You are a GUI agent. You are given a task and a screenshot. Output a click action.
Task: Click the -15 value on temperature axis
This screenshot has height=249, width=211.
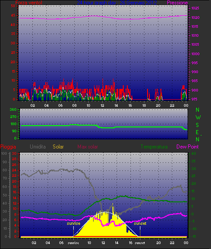[193, 236]
